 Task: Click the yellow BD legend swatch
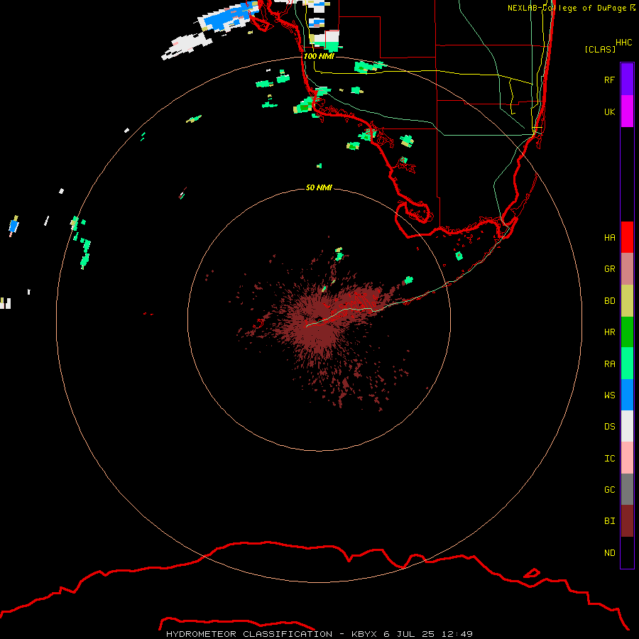[627, 301]
